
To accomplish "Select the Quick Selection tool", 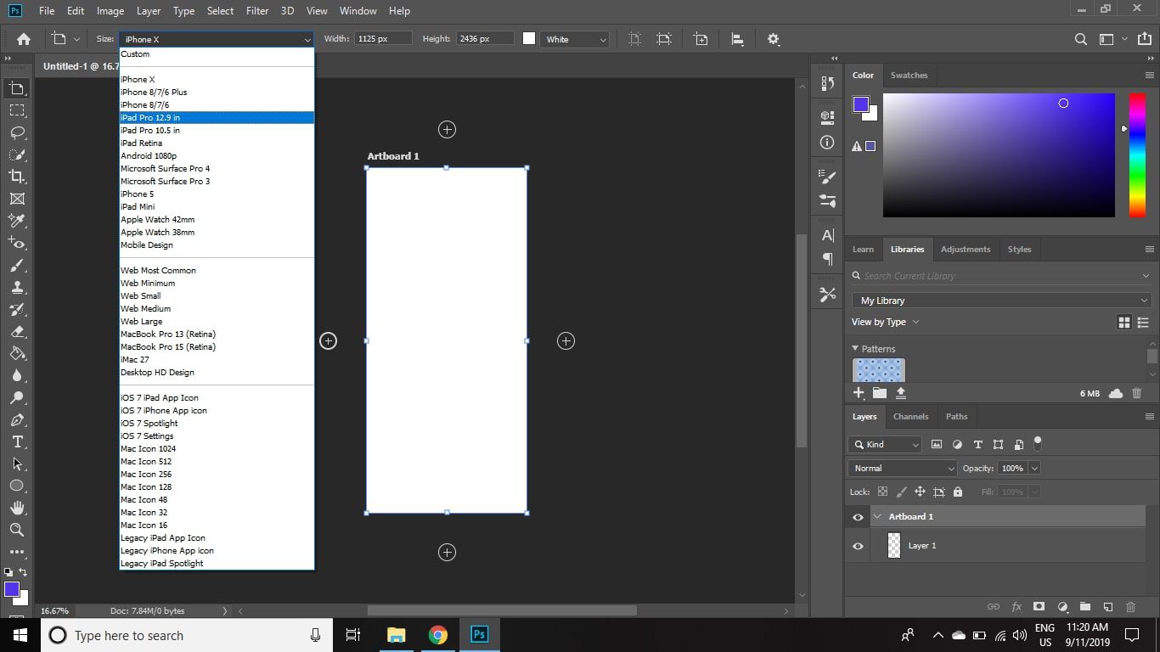I will point(16,155).
